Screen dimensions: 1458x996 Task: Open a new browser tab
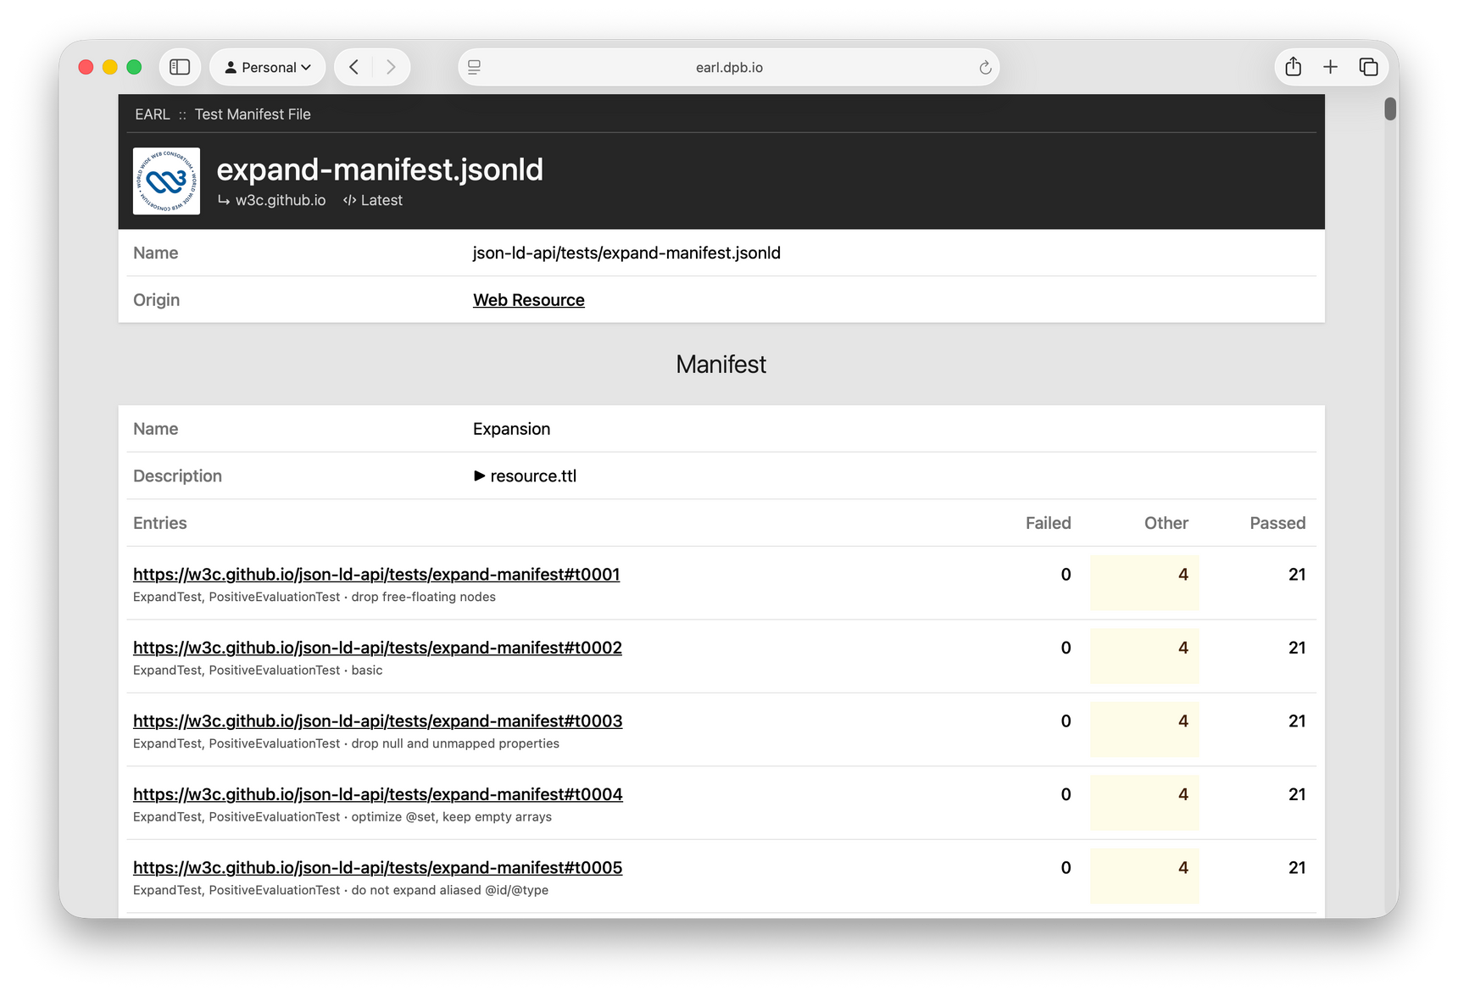(1331, 66)
